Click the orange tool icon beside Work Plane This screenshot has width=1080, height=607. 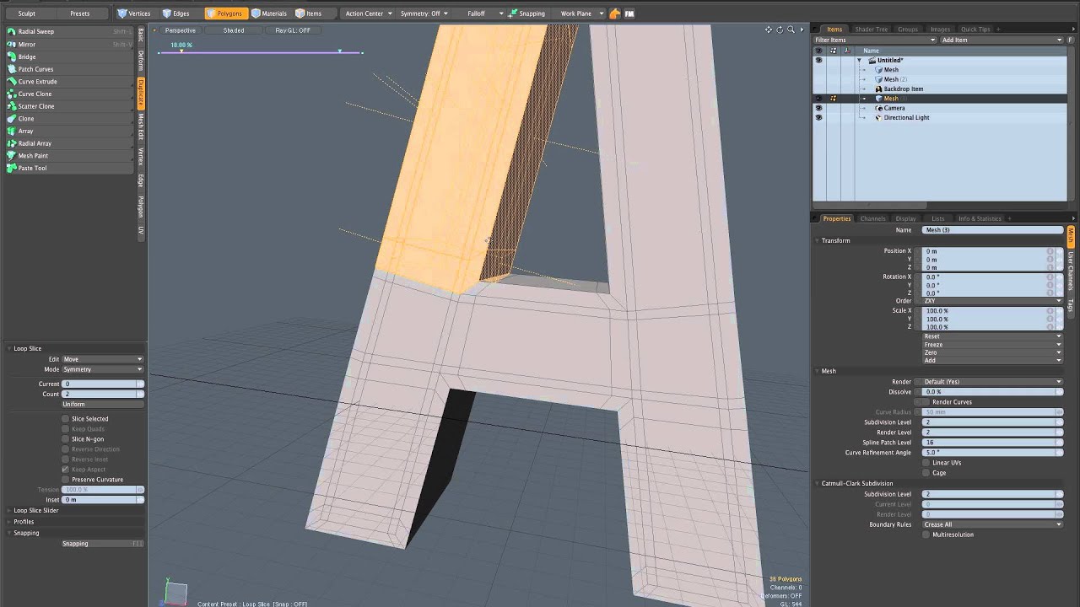click(614, 13)
